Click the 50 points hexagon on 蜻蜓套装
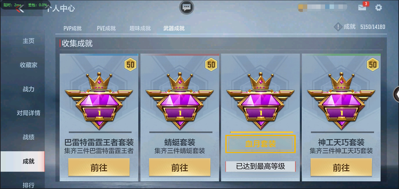The image size is (399, 189). pyautogui.click(x=211, y=64)
